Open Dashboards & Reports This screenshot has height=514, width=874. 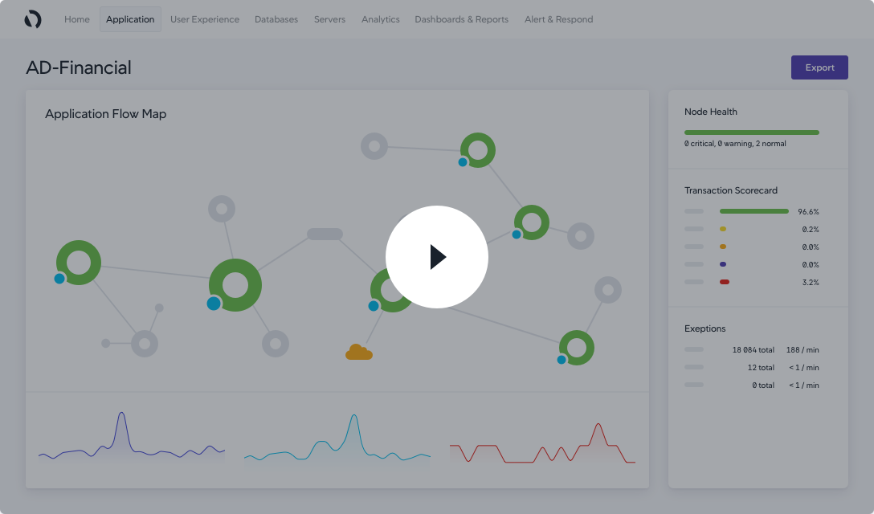pos(461,19)
